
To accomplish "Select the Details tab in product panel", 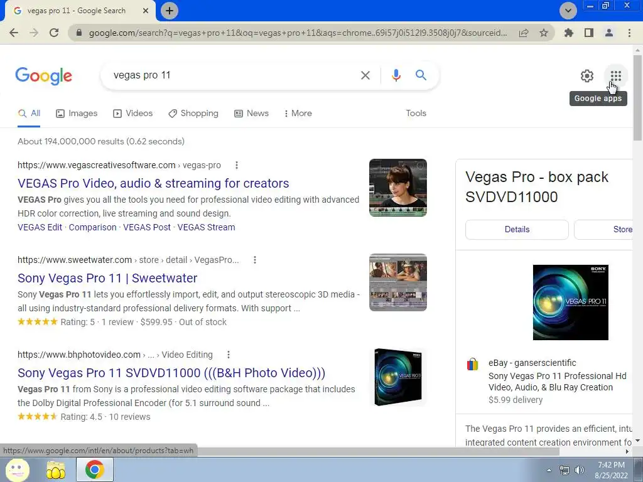I will (x=517, y=230).
